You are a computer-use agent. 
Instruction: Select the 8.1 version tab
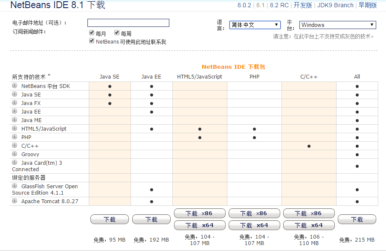260,5
